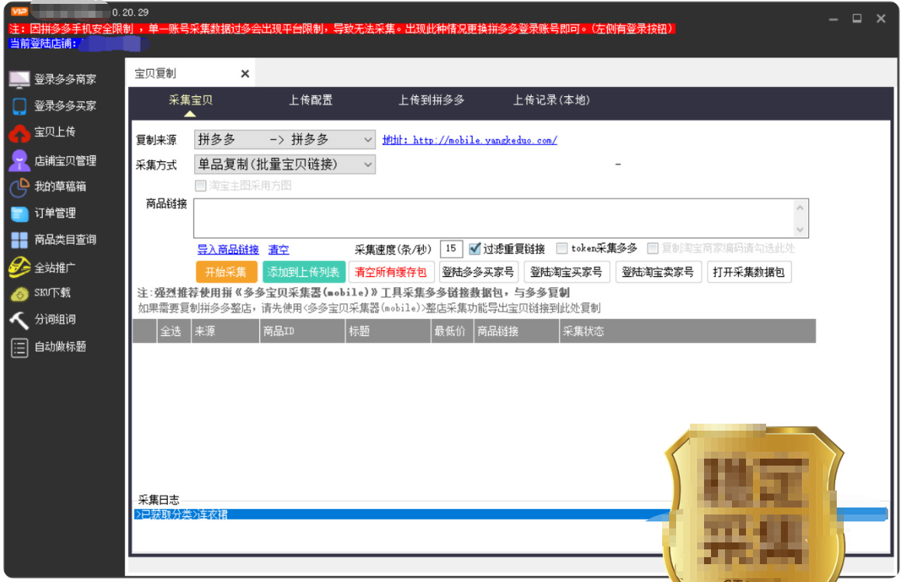The height and width of the screenshot is (582, 902).
Task: Click the 自动做标题 list icon
Action: click(19, 348)
